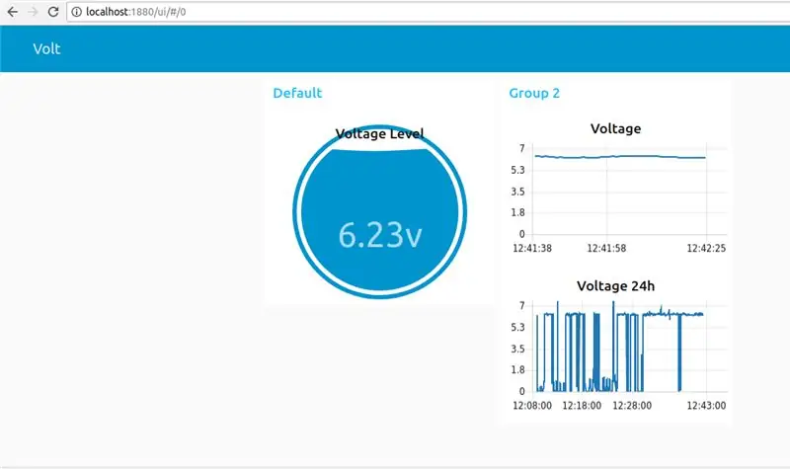Click the Voltage chart title
Screen dimensions: 790x469
(615, 129)
